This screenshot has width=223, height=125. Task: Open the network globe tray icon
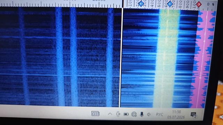coord(134,114)
